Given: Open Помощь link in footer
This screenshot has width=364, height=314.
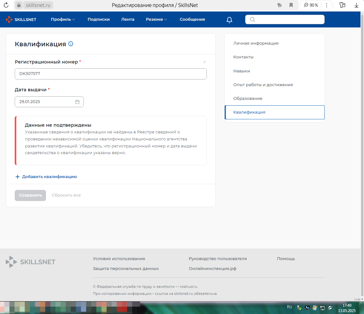Looking at the screenshot, I should 286,258.
